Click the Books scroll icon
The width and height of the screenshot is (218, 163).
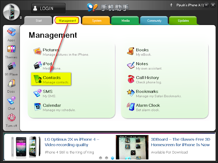pos(130,51)
